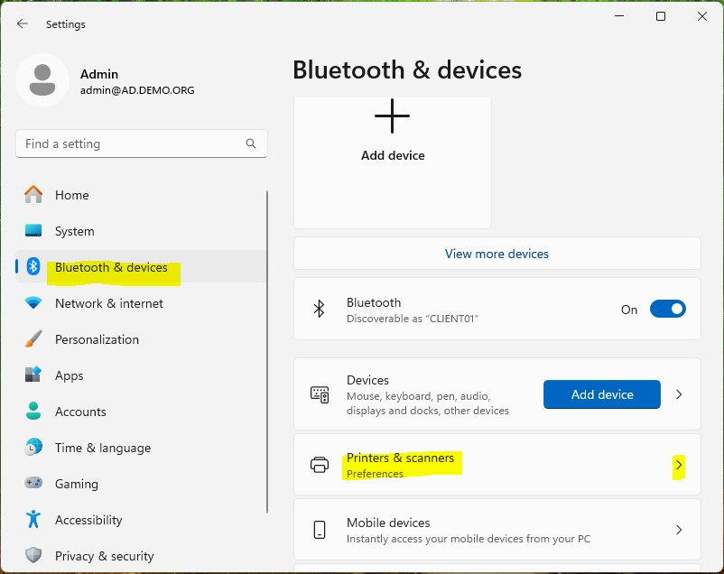Expand the Devices row chevron
Image resolution: width=724 pixels, height=574 pixels.
(679, 394)
